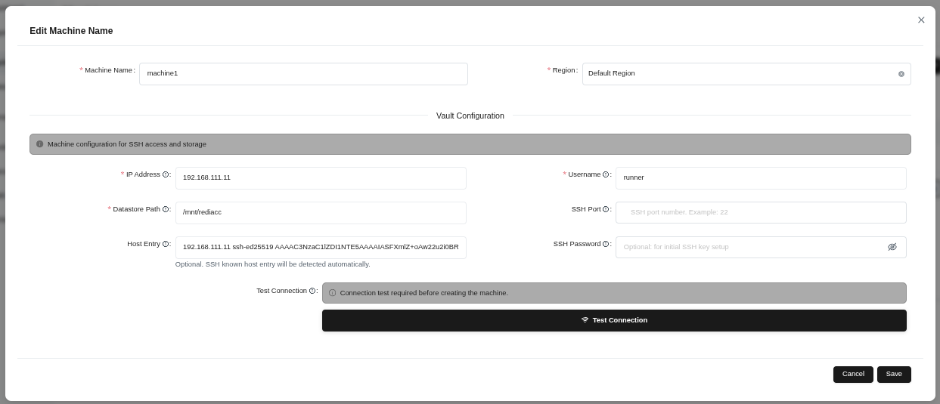Click into the IP Address field

point(321,178)
